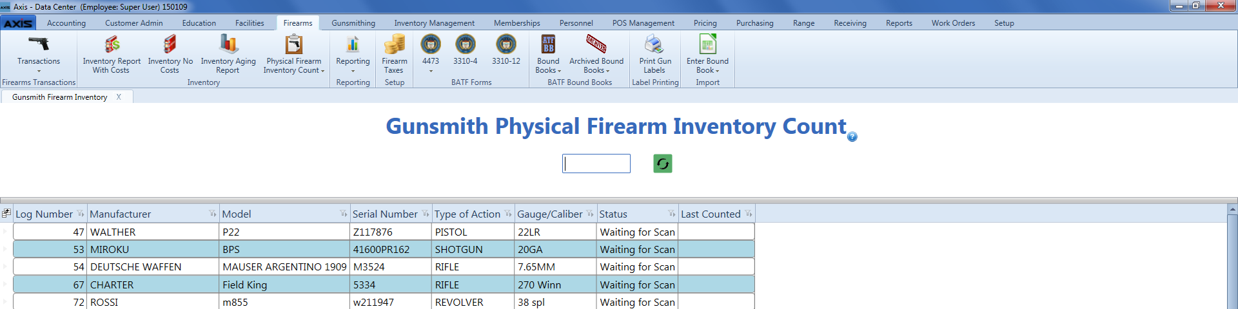Select the DEUTSCHE WAFFEN cell
This screenshot has height=309, width=1238.
click(153, 267)
